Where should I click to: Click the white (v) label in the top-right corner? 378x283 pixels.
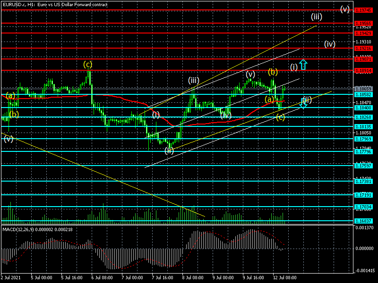345,8
